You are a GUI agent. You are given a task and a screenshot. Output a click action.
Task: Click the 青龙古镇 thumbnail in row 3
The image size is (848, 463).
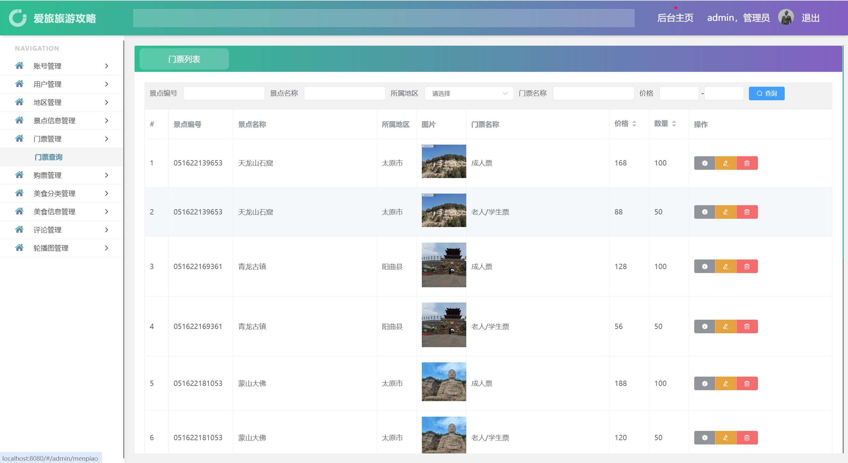coord(443,265)
